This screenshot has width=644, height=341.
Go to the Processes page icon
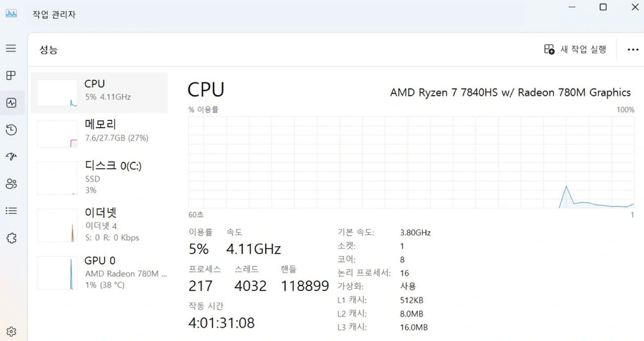(11, 75)
